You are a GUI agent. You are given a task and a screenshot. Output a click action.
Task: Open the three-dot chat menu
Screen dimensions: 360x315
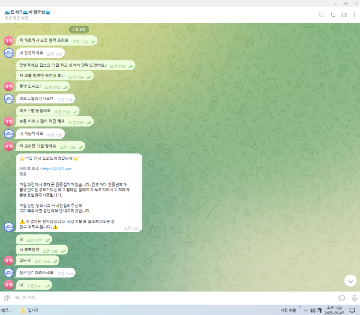coord(355,15)
